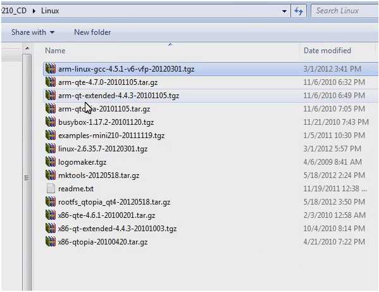Screen dimensions: 379x292
Task: Refresh the folder with the address bar arrows
Action: point(299,11)
